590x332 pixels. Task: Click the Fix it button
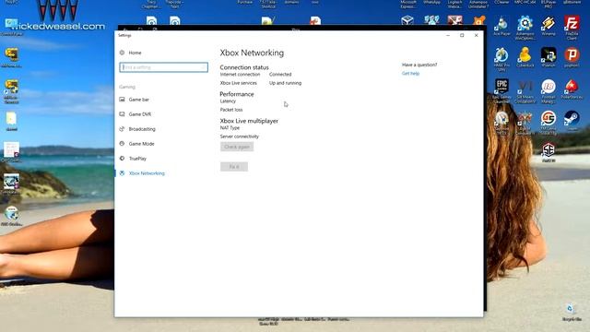pyautogui.click(x=234, y=167)
